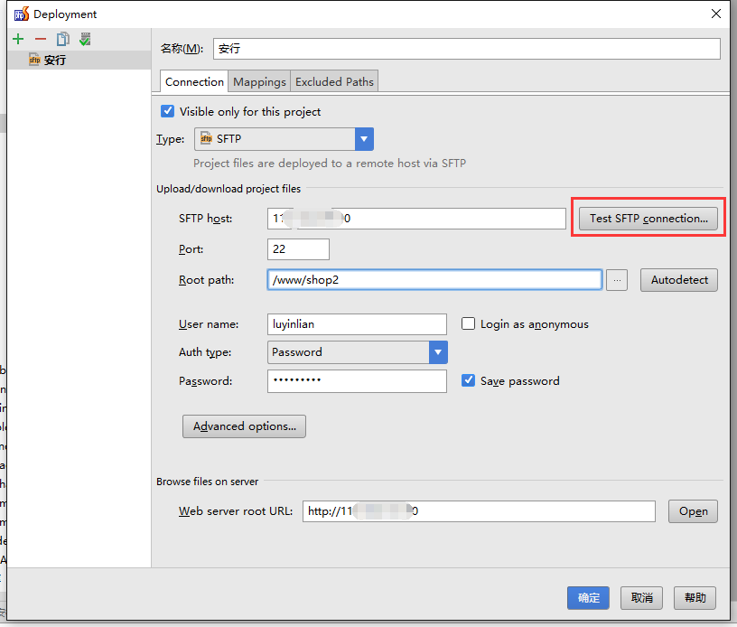Expand the Auth type Password dropdown
This screenshot has width=737, height=627.
[x=438, y=352]
